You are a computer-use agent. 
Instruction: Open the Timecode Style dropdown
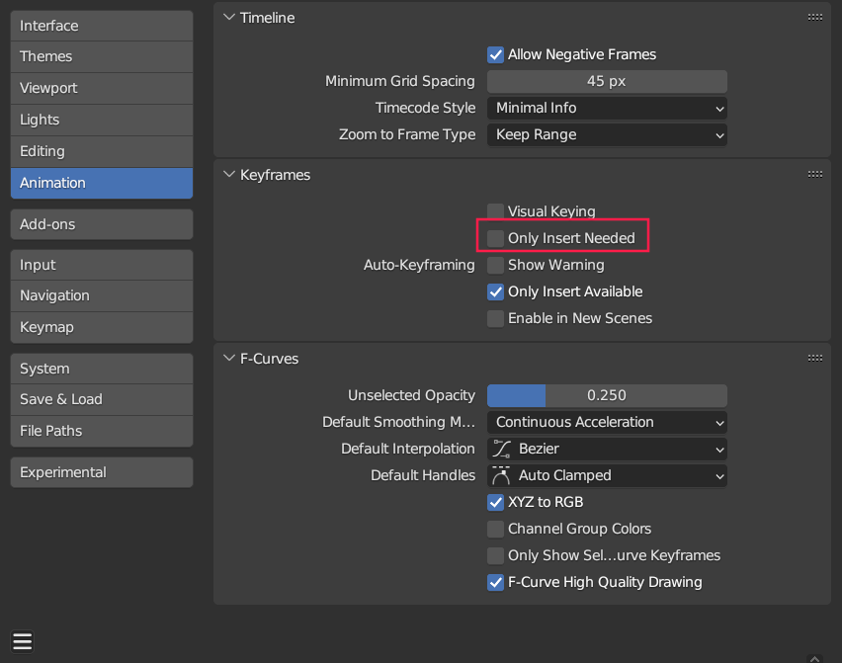pos(607,108)
